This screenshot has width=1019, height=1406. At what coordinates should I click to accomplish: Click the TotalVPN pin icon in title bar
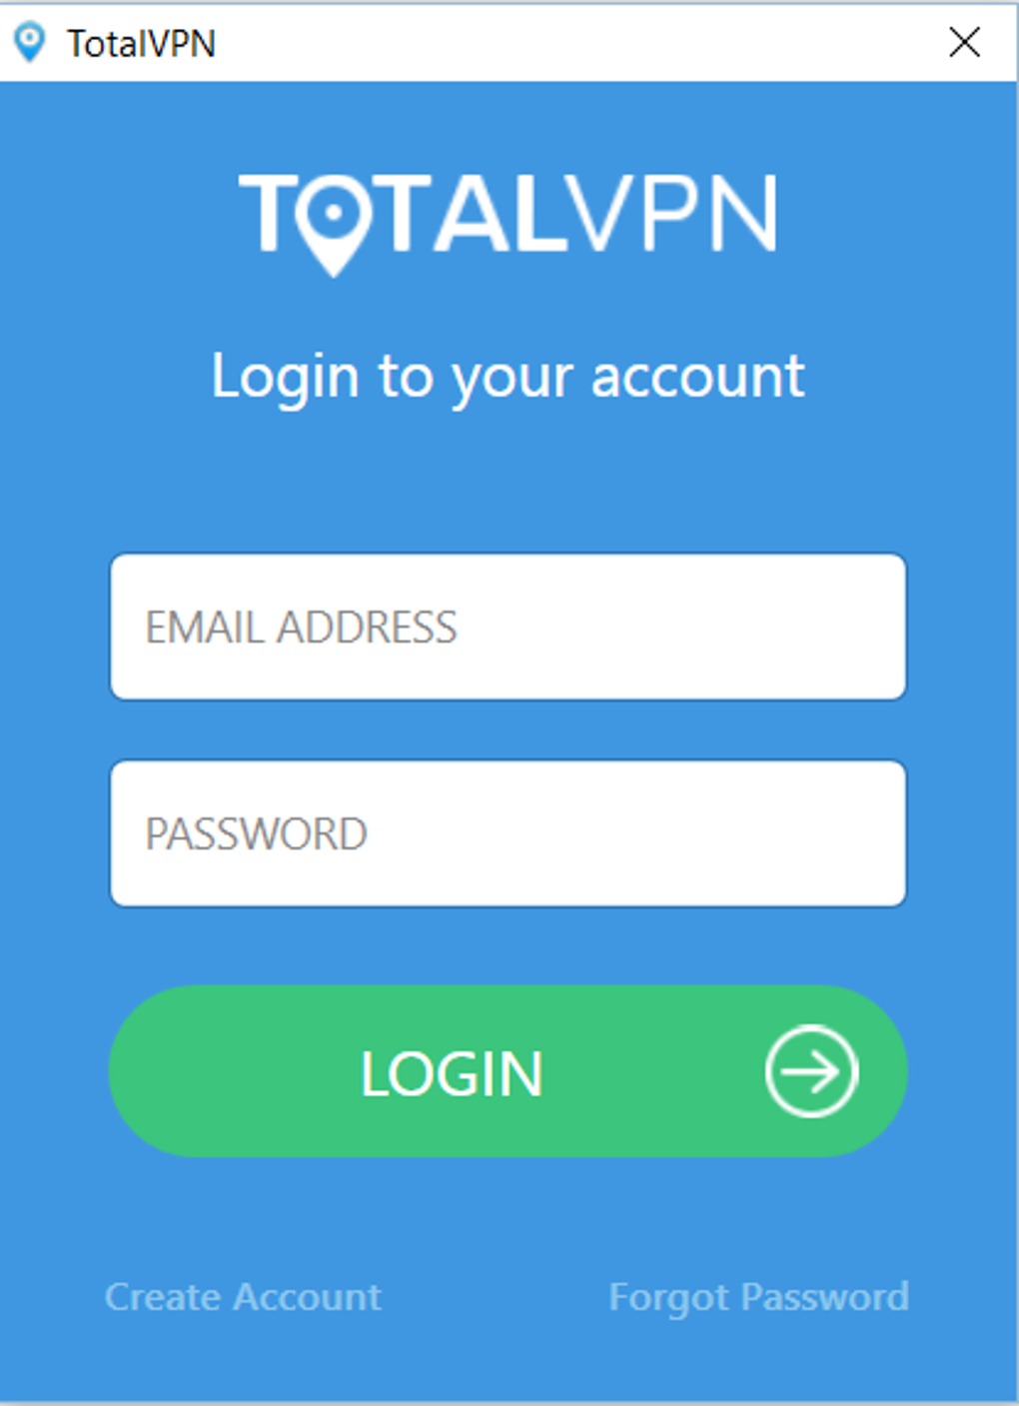(30, 42)
